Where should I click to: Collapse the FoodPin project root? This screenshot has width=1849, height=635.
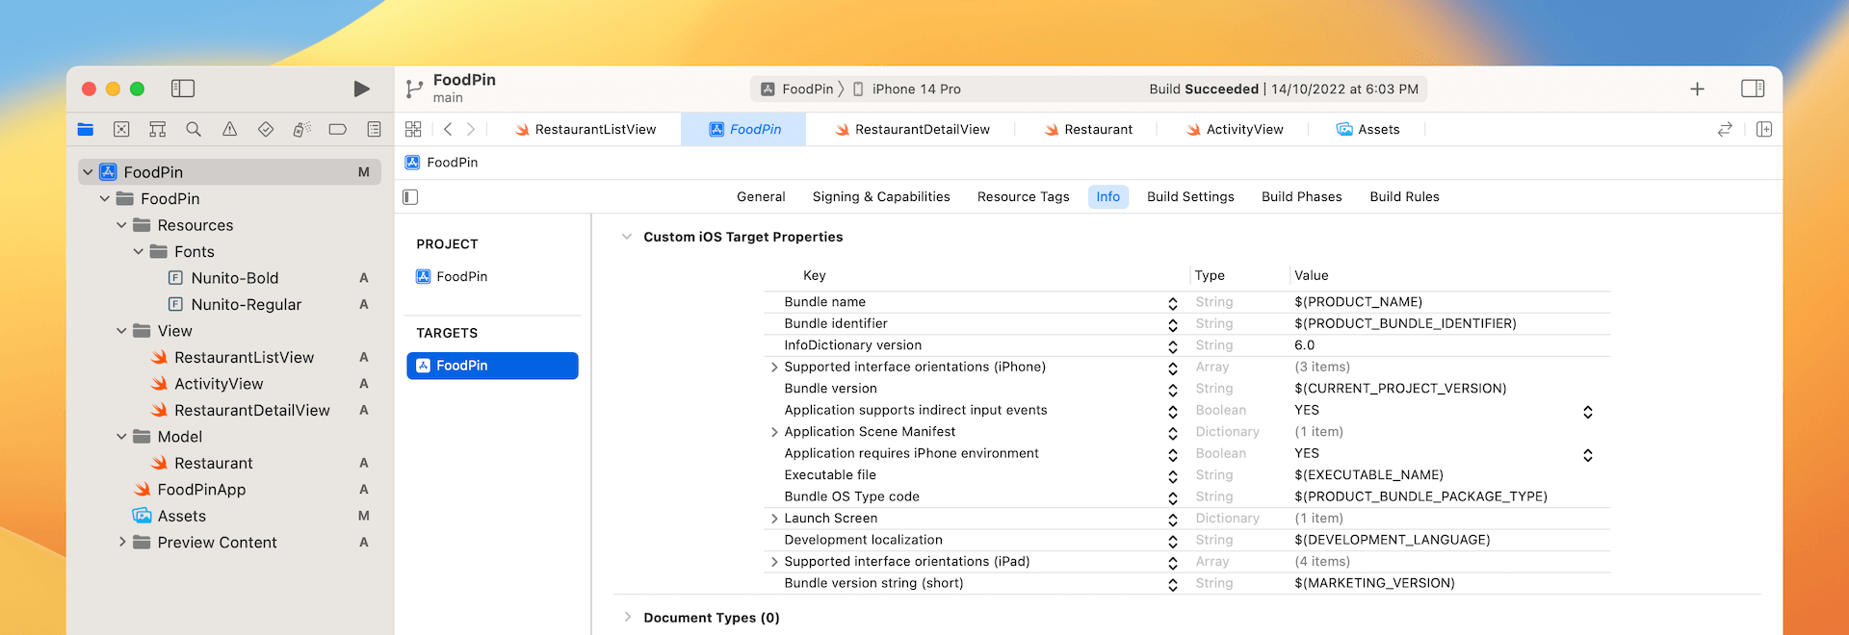click(x=88, y=172)
